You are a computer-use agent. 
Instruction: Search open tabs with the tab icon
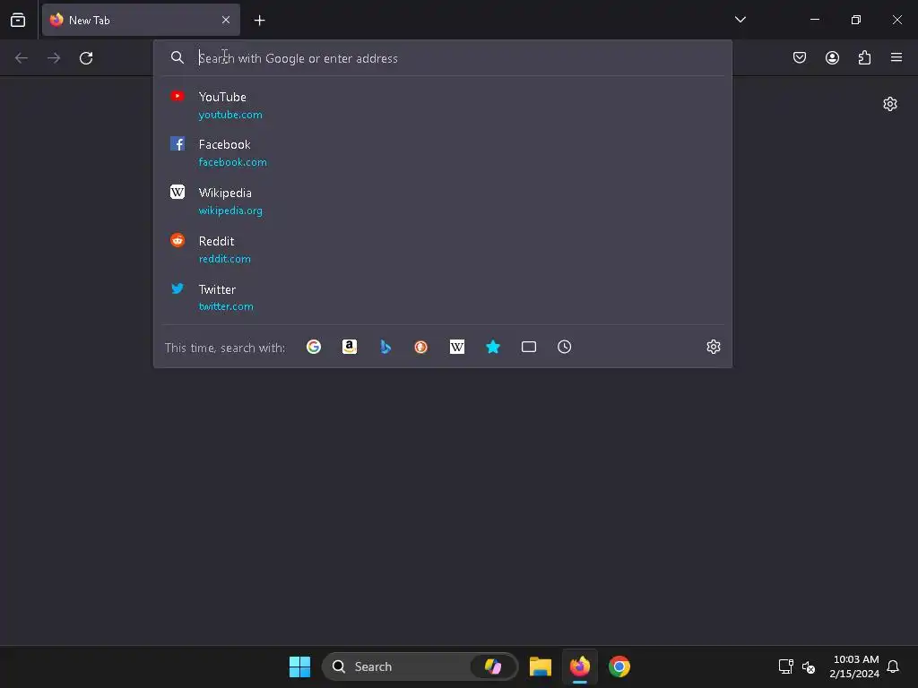529,347
